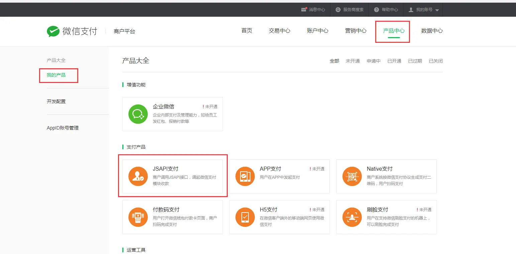Filter products by 已开通
Viewport: 516px width, 254px height.
(394, 61)
